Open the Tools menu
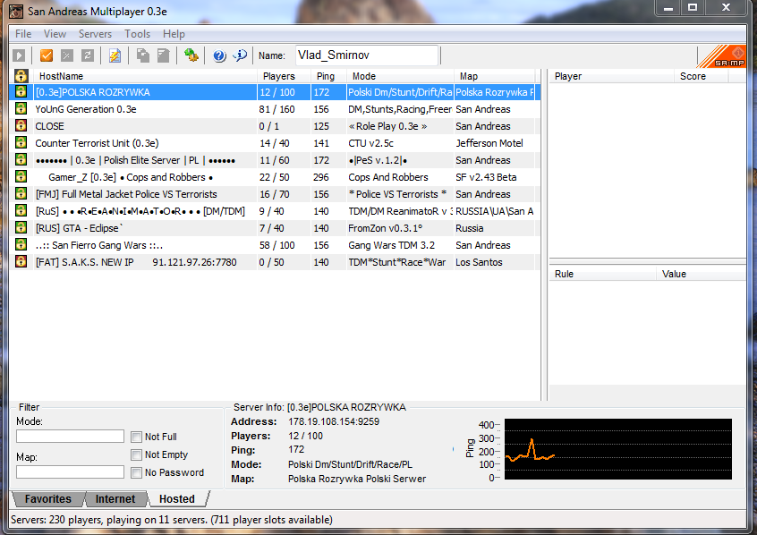 (x=137, y=34)
